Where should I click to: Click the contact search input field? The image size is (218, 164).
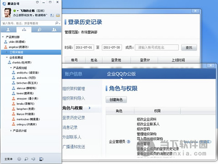28,23
